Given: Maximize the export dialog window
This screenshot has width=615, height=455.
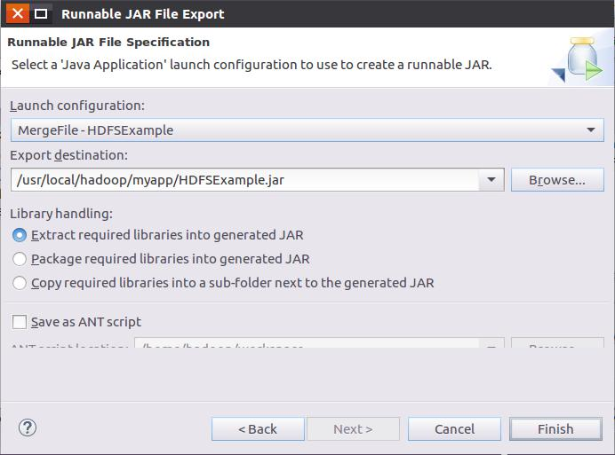Looking at the screenshot, I should (41, 14).
